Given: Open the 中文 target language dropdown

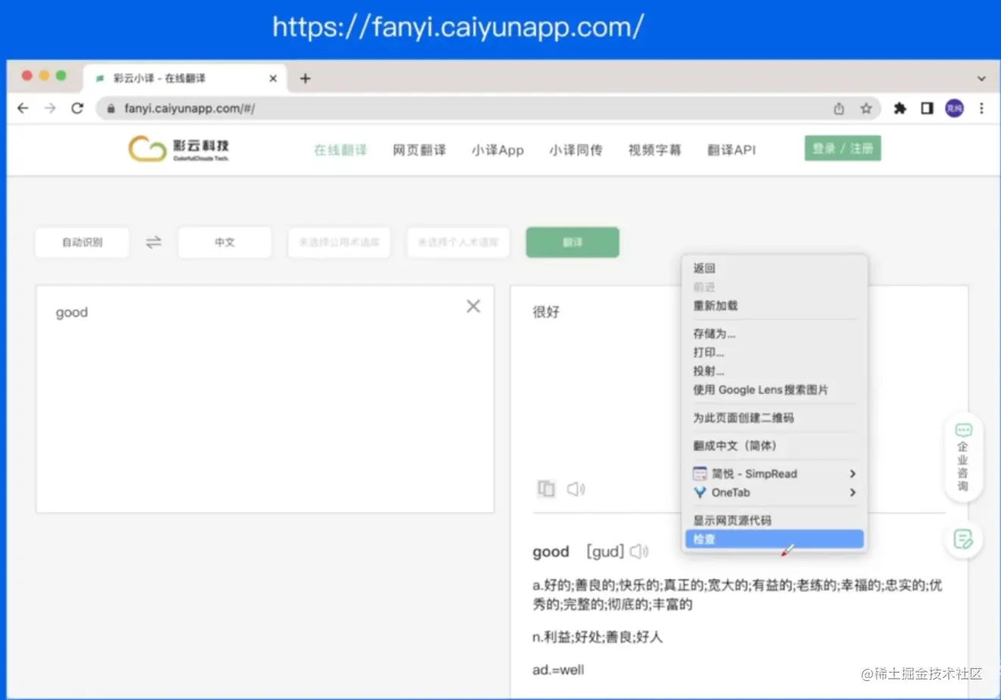Looking at the screenshot, I should click(x=224, y=242).
